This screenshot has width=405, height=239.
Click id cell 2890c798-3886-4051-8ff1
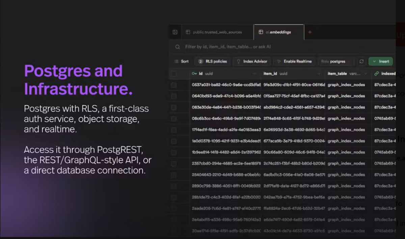point(226,186)
